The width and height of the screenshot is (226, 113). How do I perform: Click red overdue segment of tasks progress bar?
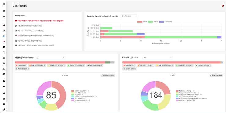point(171,62)
